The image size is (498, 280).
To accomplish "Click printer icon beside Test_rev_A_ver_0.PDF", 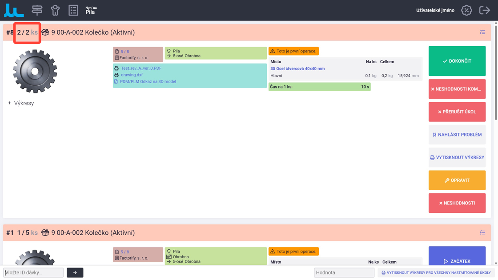I will click(116, 68).
